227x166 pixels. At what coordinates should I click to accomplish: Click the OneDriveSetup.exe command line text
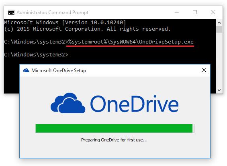click(131, 42)
